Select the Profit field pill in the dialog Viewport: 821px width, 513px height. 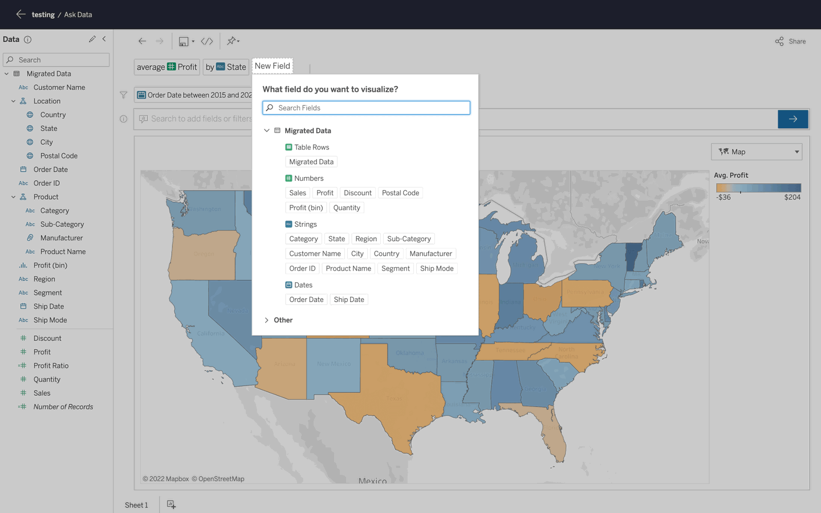pyautogui.click(x=324, y=193)
